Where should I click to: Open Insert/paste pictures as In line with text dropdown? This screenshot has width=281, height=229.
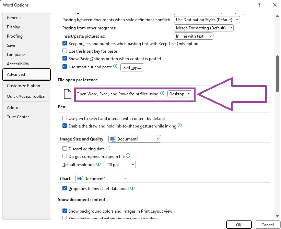pyautogui.click(x=194, y=36)
